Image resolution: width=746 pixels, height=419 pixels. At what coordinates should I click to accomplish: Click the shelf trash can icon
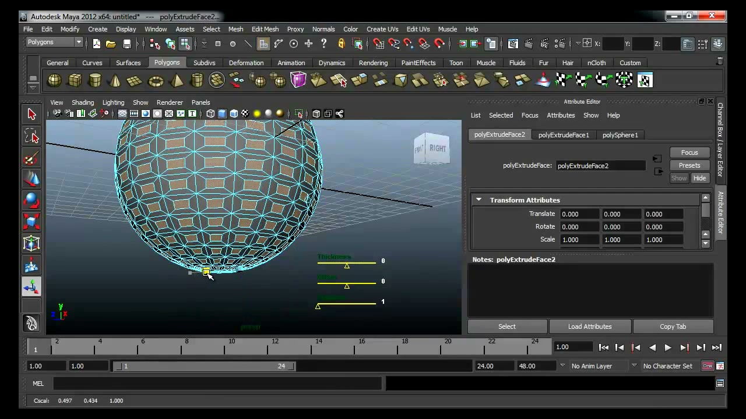coord(720,61)
